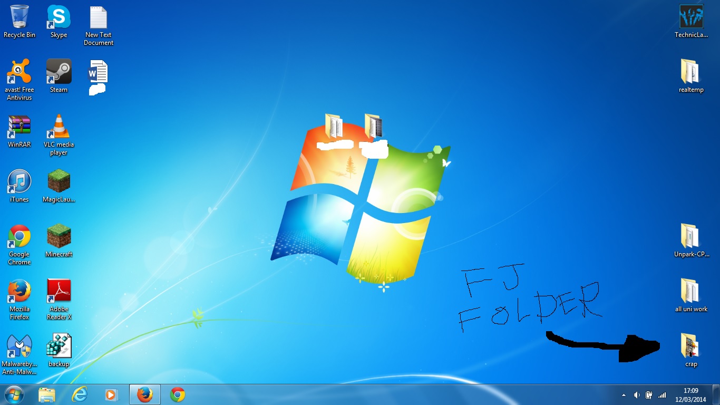The width and height of the screenshot is (720, 405).
Task: Select the MagicLauncher grass block icon
Action: (x=59, y=186)
